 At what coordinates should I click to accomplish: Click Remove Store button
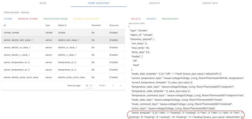point(28,19)
